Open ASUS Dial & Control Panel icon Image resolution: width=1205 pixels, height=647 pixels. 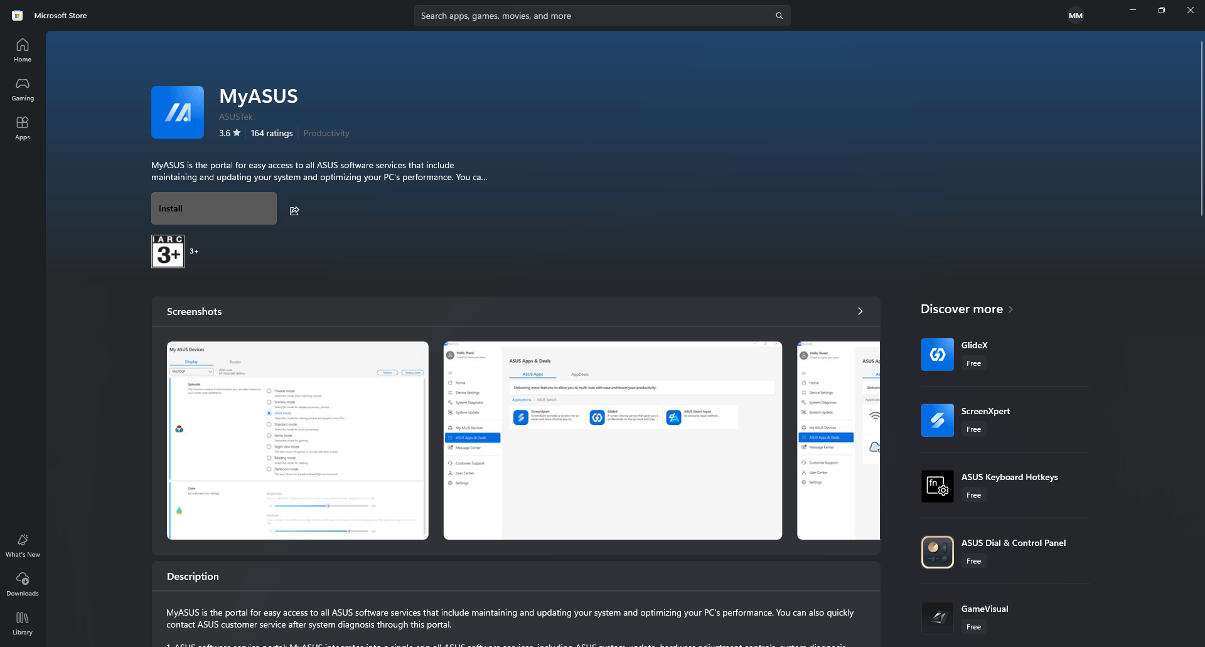point(938,552)
